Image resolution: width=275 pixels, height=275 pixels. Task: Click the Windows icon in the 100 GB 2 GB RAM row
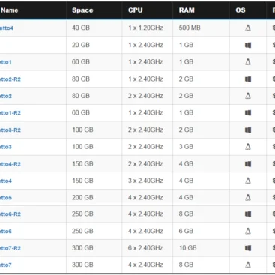click(248, 130)
